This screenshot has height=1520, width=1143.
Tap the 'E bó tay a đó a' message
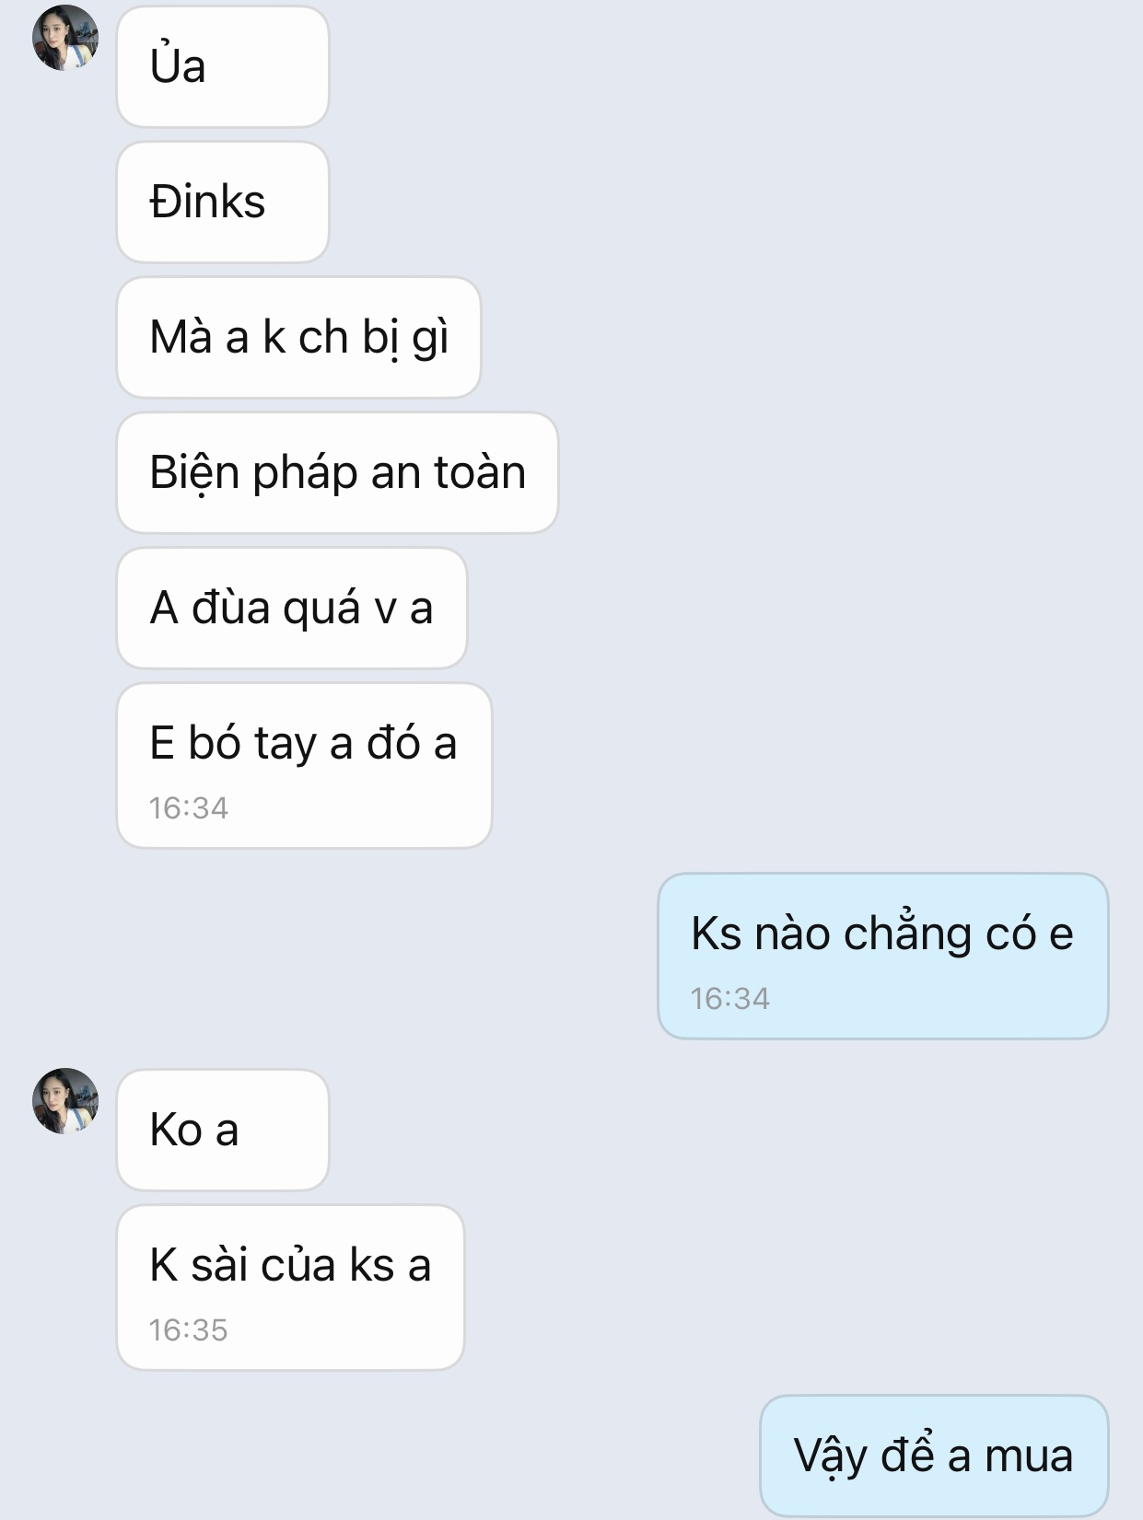(x=304, y=765)
